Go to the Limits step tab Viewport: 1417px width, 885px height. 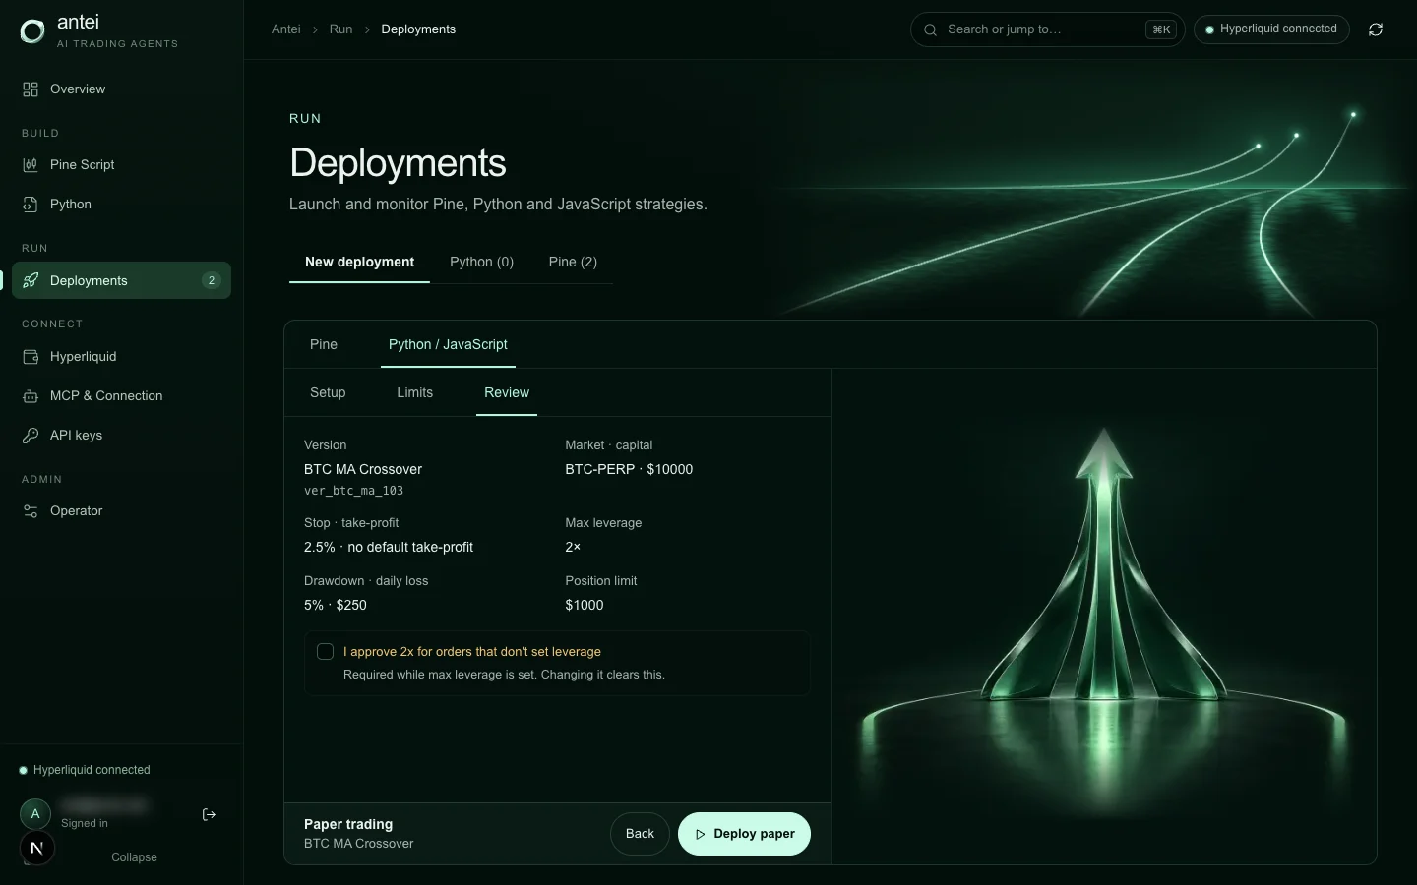coord(414,392)
